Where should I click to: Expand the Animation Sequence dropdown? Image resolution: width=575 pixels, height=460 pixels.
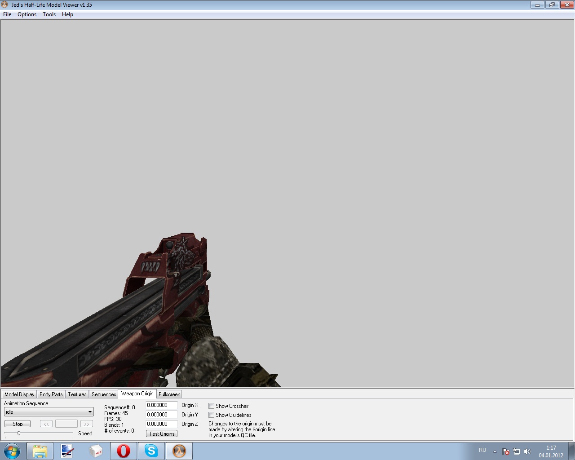tap(90, 412)
